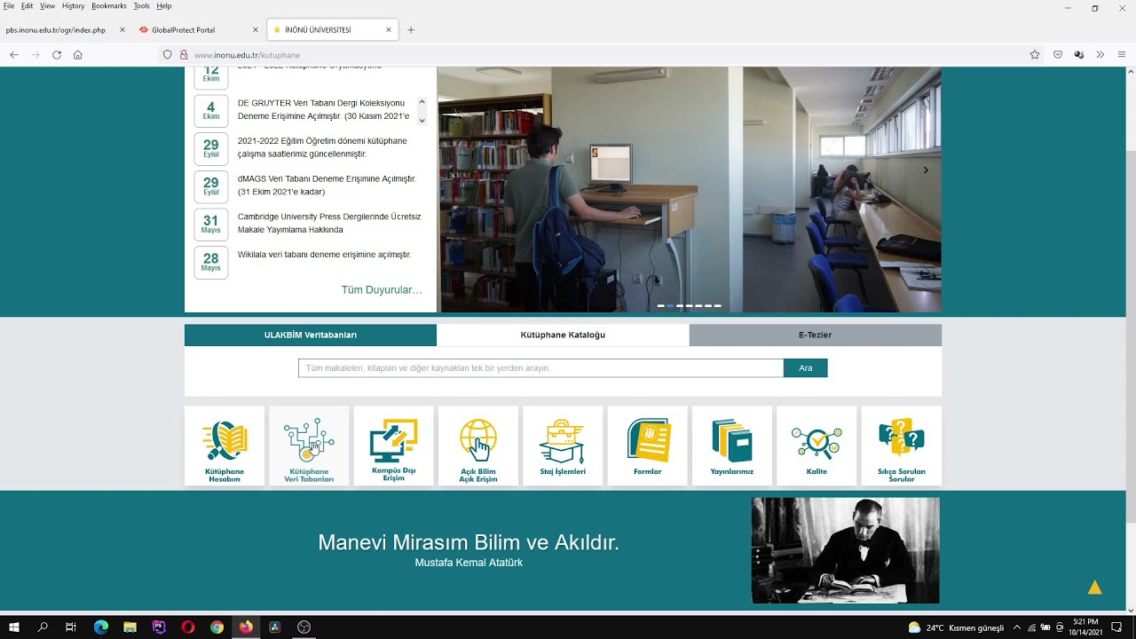This screenshot has width=1136, height=639.
Task: Open Açık Bilim Açık Erişim tile
Action: click(x=478, y=446)
